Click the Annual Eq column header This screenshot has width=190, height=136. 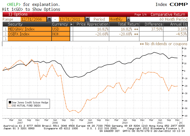(x=176, y=24)
